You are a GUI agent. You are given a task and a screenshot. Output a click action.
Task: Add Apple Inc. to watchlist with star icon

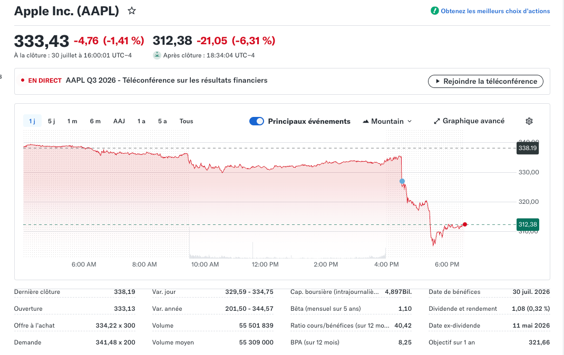click(132, 11)
